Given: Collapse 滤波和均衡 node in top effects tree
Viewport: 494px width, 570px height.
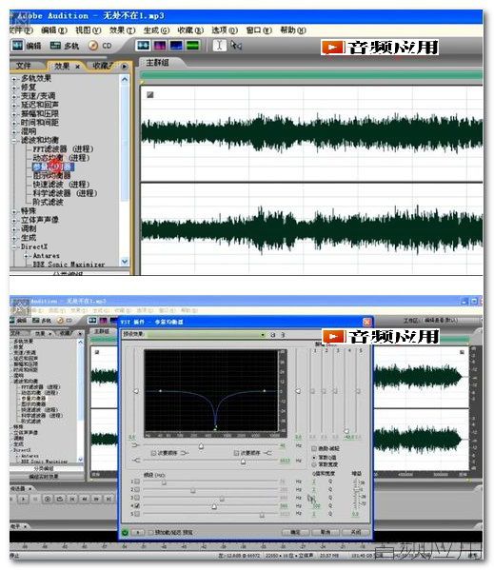Looking at the screenshot, I should pos(14,141).
